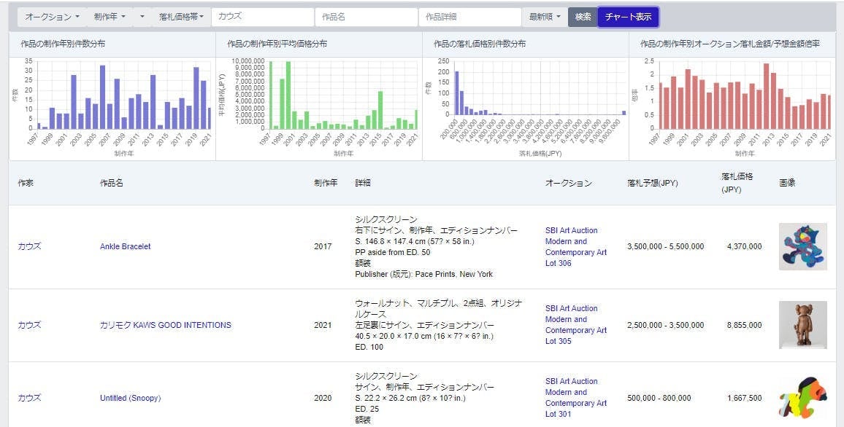
Task: Click the 作品名 input field
Action: pos(367,17)
